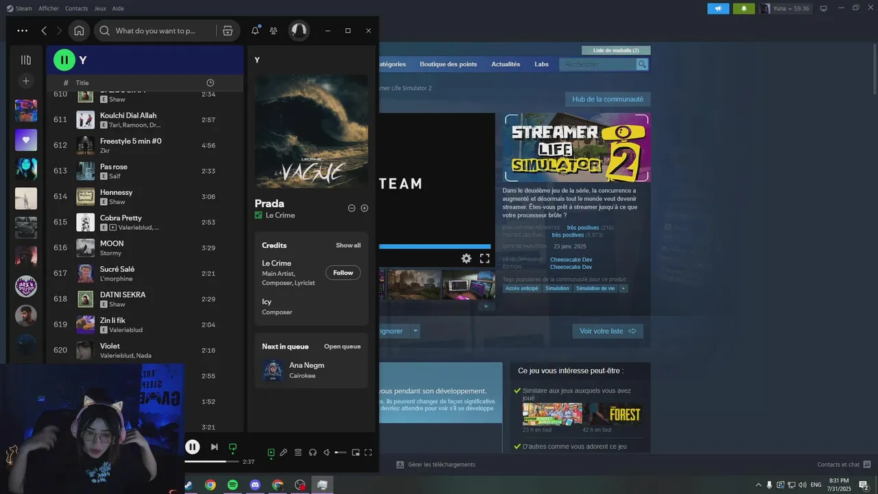Open Connect to a device headphones icon
Viewport: 878px width, 494px height.
(x=313, y=452)
